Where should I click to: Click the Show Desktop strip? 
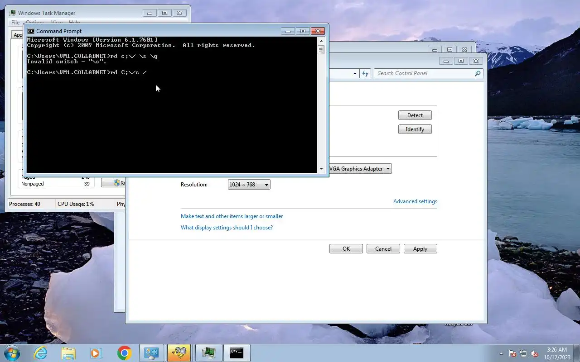[577, 353]
